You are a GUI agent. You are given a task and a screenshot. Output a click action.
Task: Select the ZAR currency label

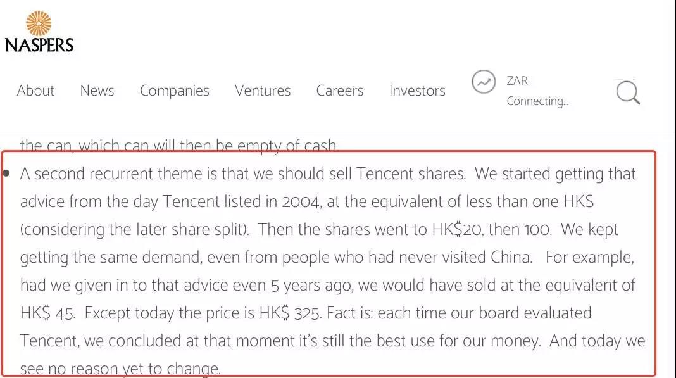517,81
